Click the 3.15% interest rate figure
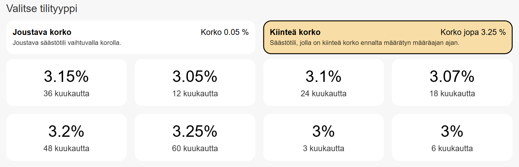This screenshot has height=167, width=519. (x=66, y=76)
